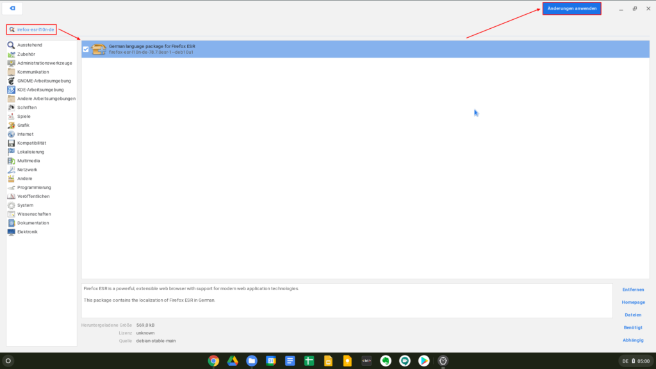Open the Lokalisierung category

click(x=31, y=152)
